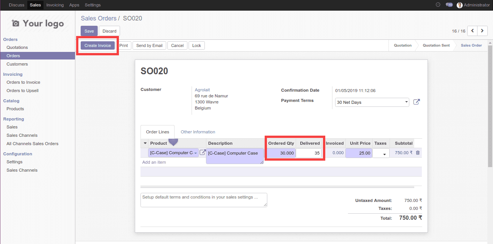Open Sales Orders breadcrumb link
Viewport: 493px width, 244px height.
(x=99, y=18)
